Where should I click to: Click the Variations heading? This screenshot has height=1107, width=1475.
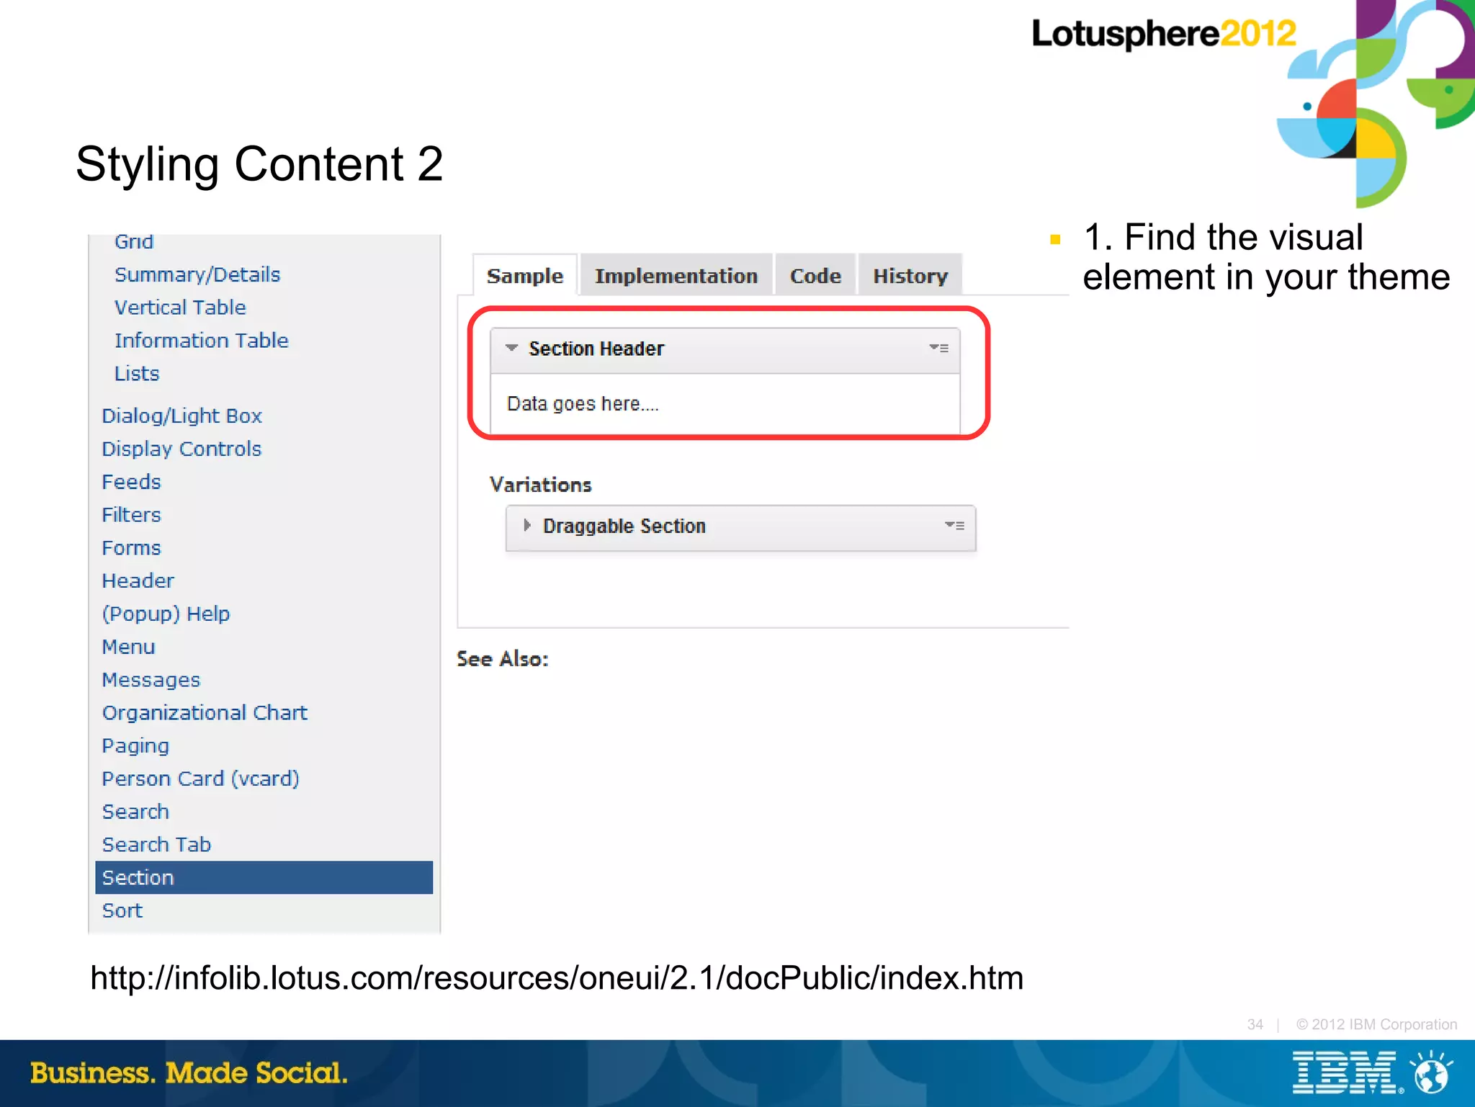click(541, 485)
